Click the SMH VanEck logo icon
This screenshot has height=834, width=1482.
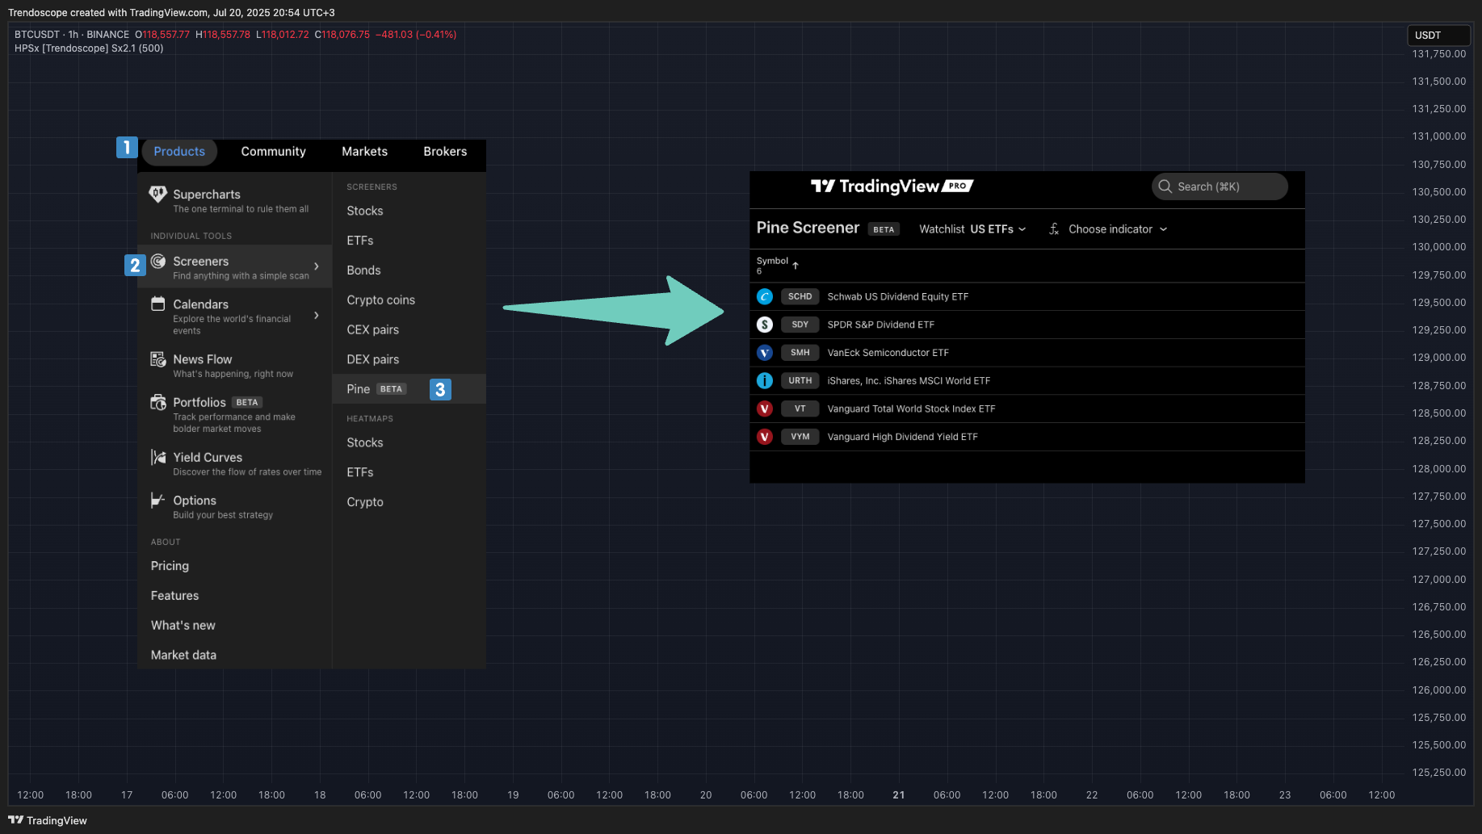[765, 353]
